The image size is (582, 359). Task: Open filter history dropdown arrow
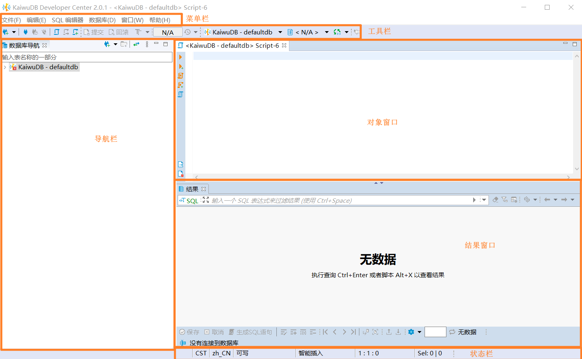tap(484, 200)
